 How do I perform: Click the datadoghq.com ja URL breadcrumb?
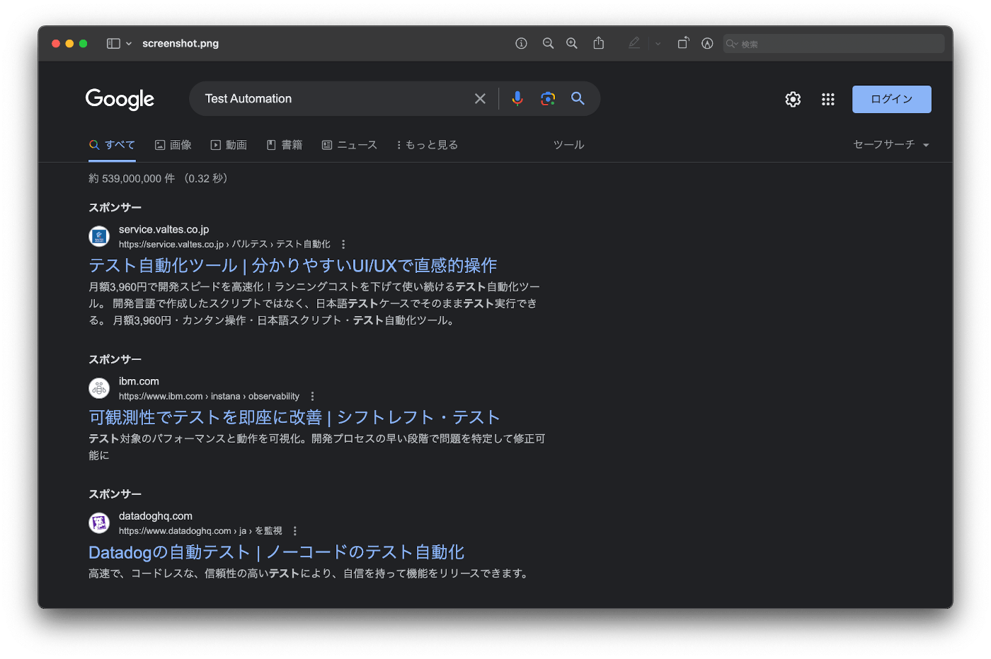pyautogui.click(x=200, y=531)
